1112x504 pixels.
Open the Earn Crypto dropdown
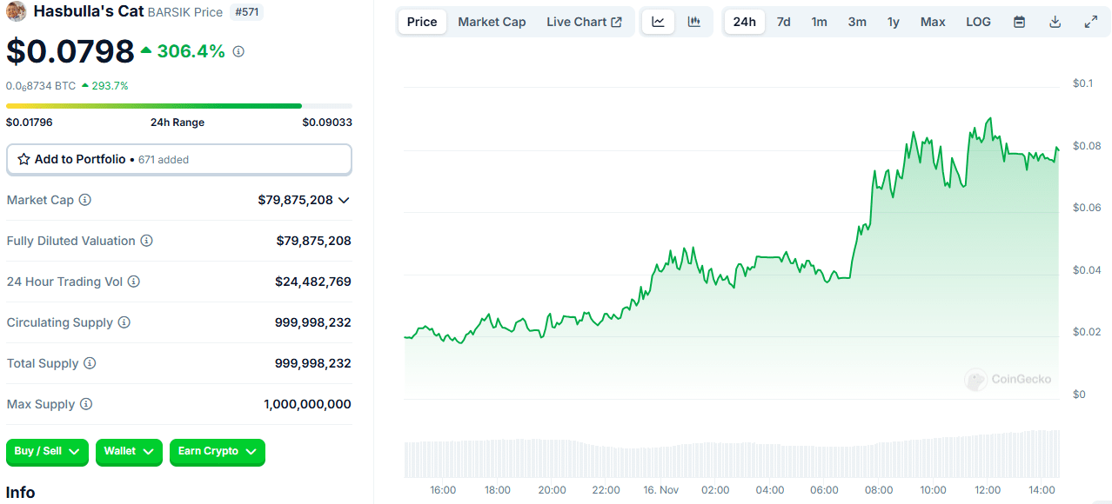218,452
